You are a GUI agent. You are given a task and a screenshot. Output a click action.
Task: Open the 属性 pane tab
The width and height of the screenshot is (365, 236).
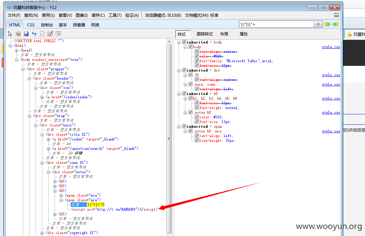[x=243, y=34]
